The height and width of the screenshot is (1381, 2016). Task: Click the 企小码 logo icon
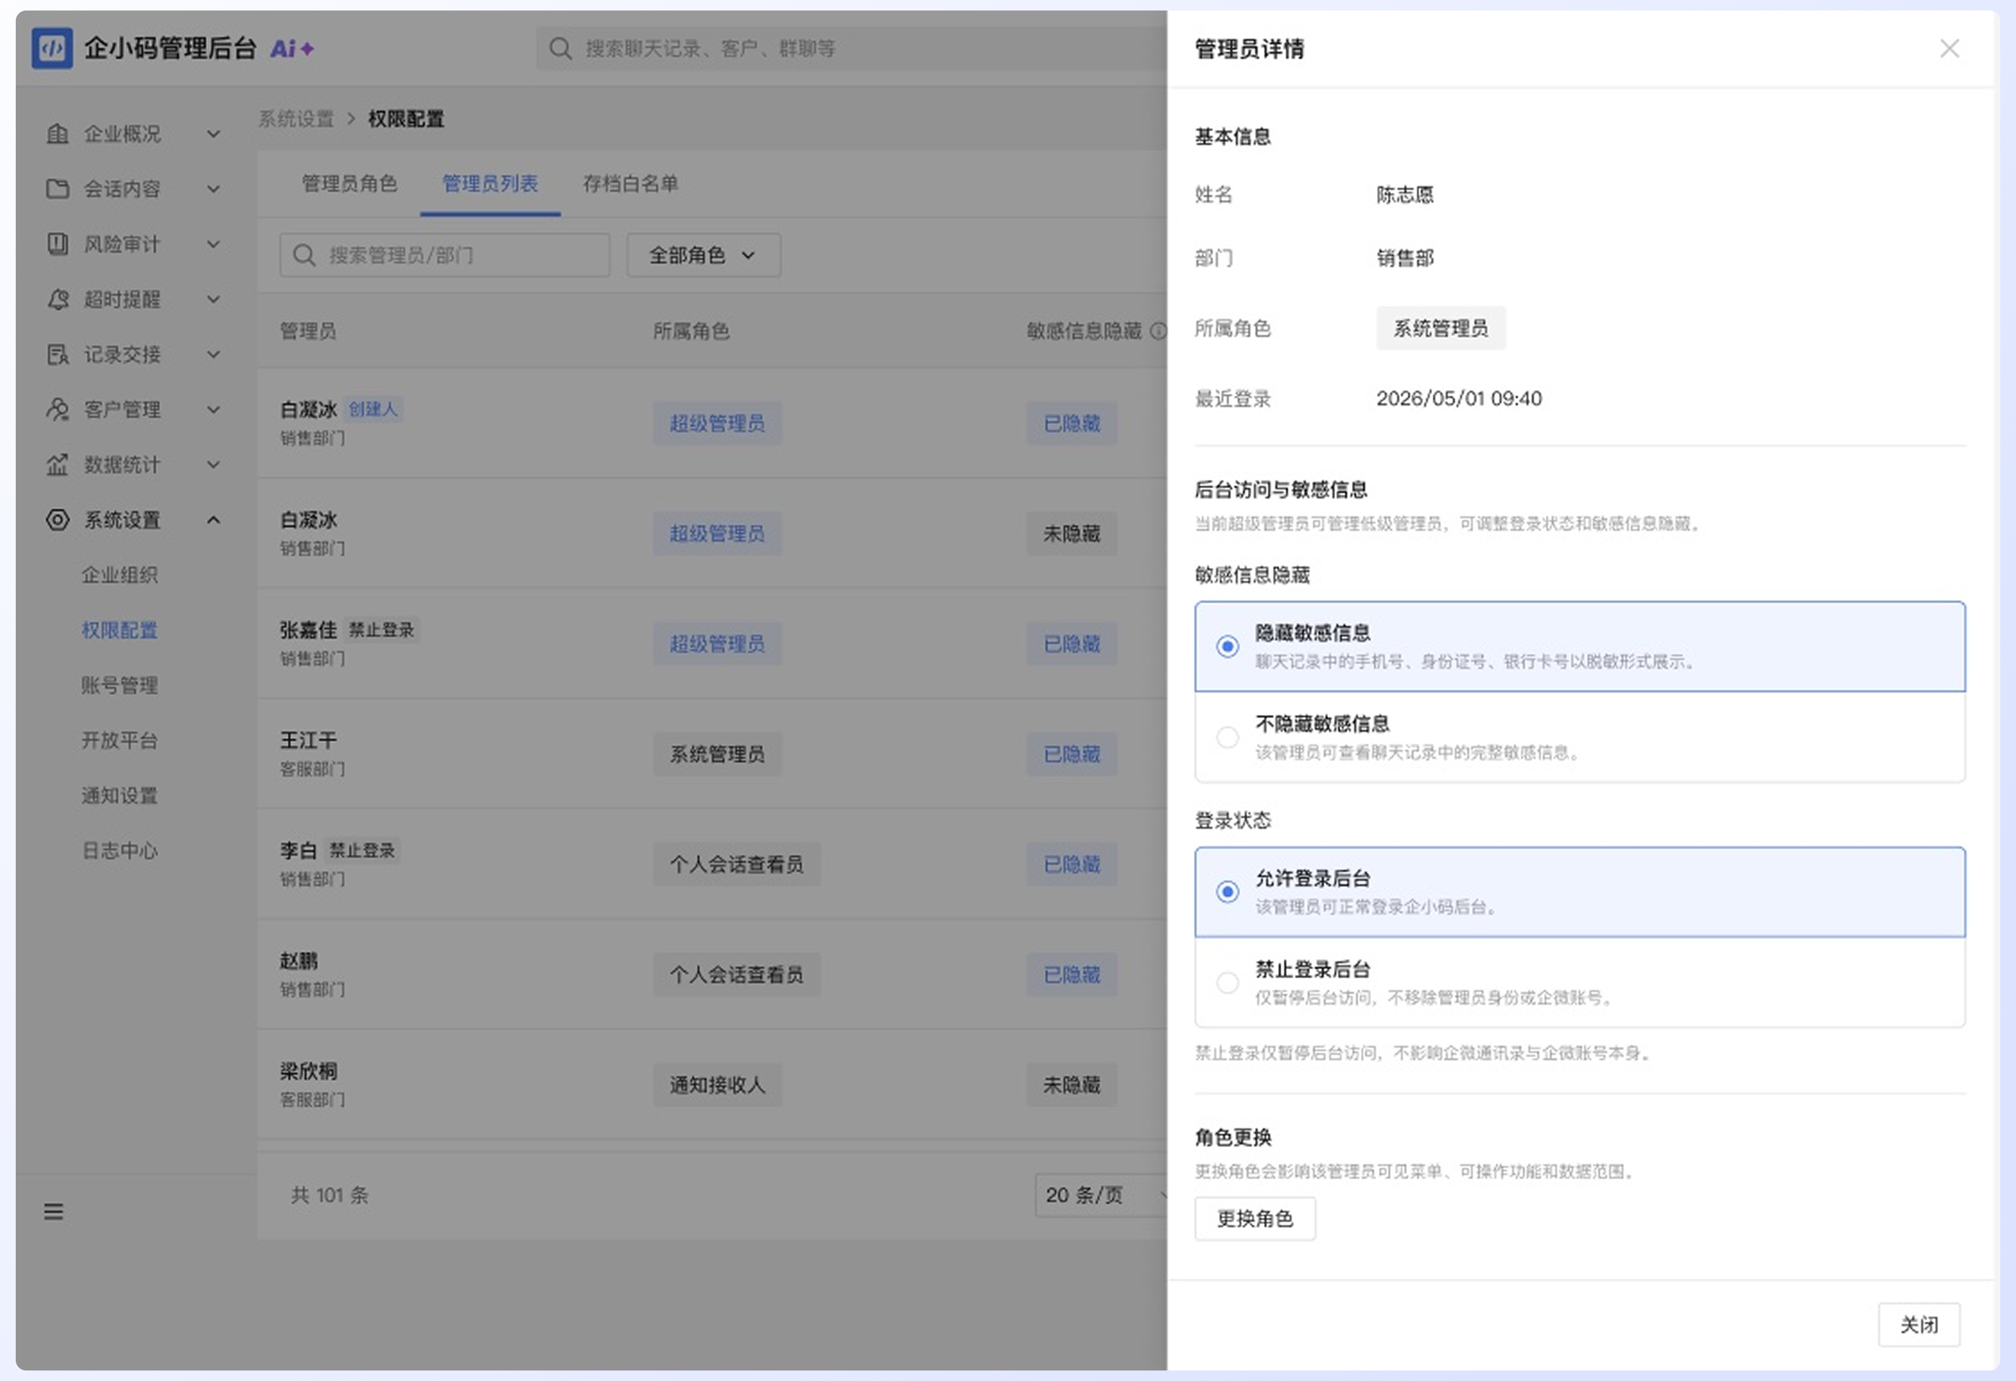click(x=52, y=48)
